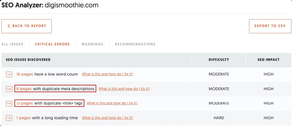Click the Difficulty column header

(x=219, y=60)
